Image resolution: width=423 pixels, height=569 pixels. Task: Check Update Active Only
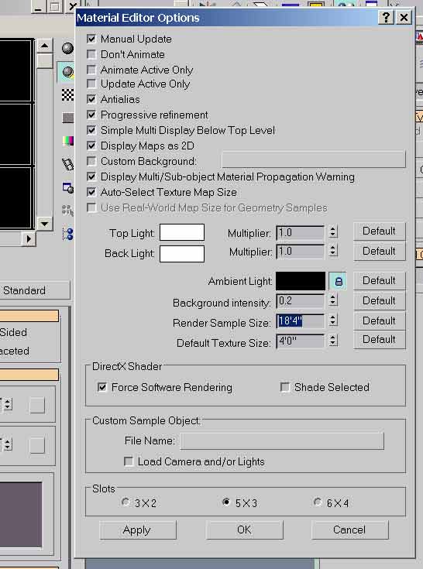91,84
